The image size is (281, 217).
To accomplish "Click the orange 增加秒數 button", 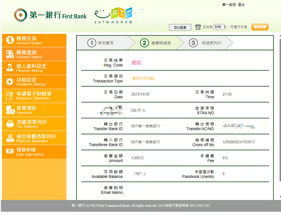I will tap(260, 27).
